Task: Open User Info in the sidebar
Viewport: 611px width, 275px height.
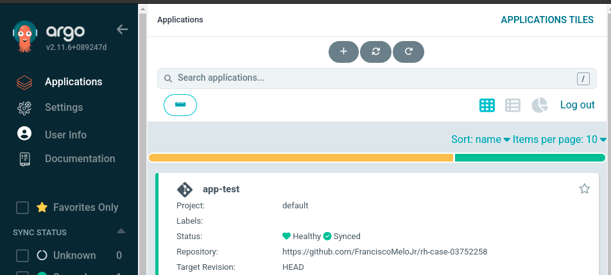Action: click(x=65, y=135)
